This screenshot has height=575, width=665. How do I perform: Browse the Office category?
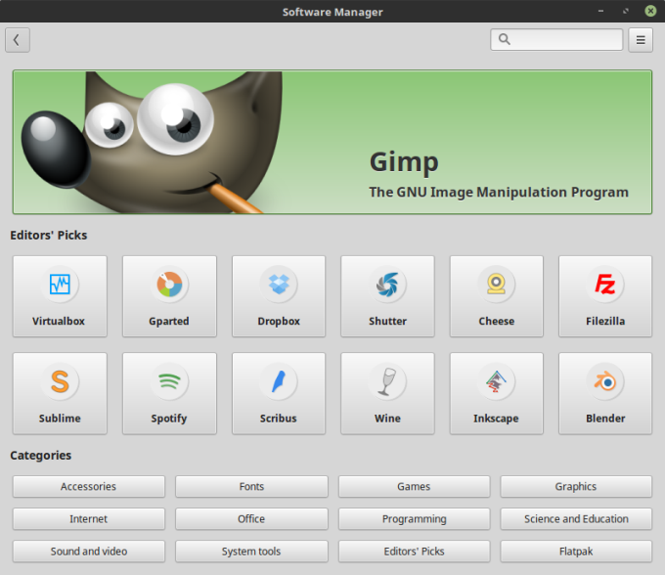pos(251,519)
